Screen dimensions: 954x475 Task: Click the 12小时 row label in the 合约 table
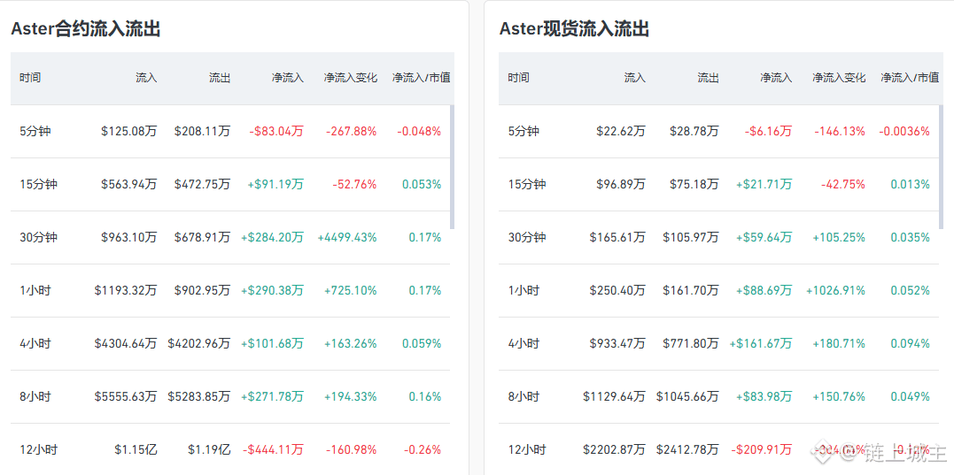tap(38, 450)
